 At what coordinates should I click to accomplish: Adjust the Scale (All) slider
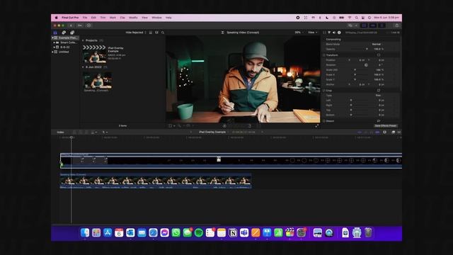(x=360, y=70)
